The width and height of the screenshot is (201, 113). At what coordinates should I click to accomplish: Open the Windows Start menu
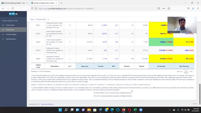[x=60, y=110]
